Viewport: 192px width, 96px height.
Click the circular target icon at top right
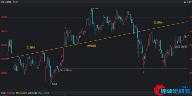[x=190, y=2]
